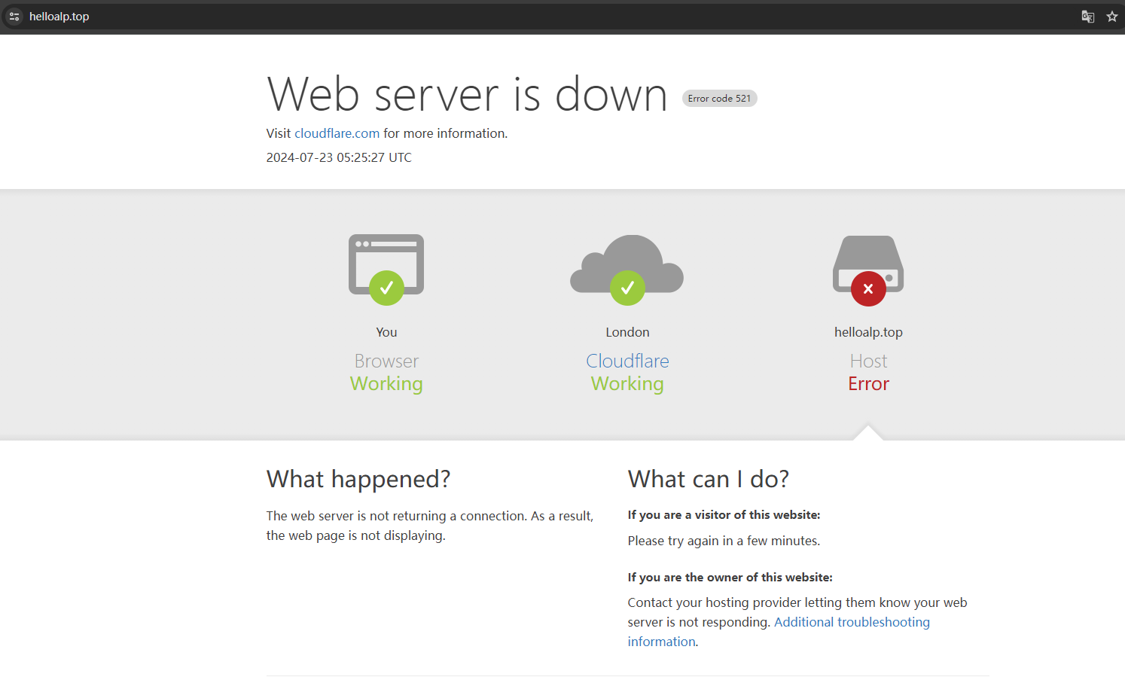
Task: Click the helloalp.top address bar URL
Action: pos(59,17)
